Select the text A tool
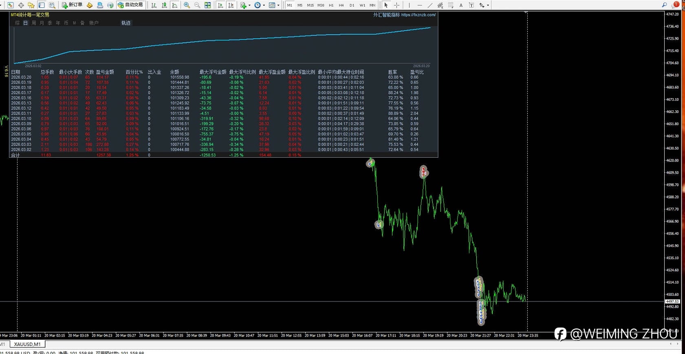Image resolution: width=685 pixels, height=354 pixels. click(461, 5)
